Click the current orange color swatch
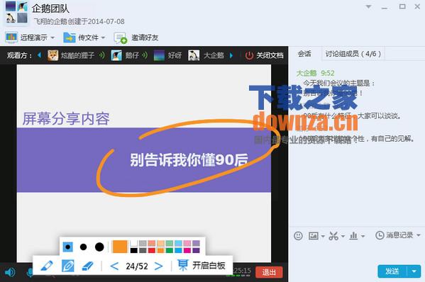Image resolution: width=425 pixels, height=282 pixels. point(119,247)
